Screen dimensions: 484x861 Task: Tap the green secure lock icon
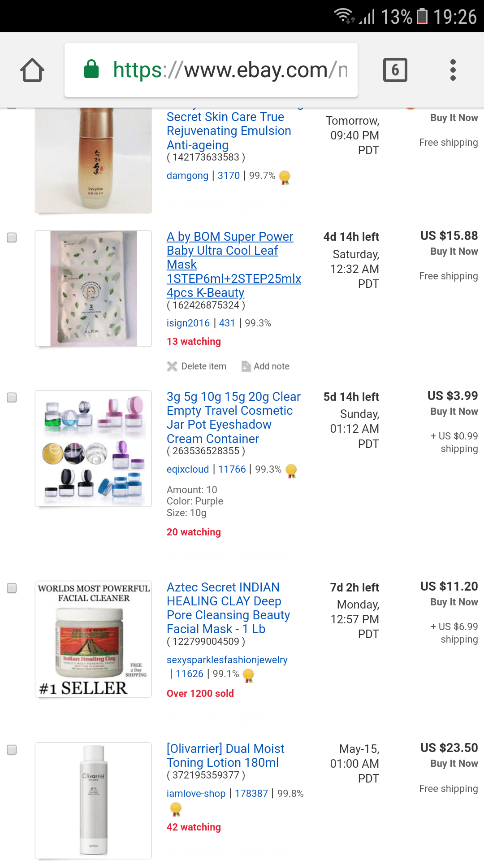click(91, 69)
